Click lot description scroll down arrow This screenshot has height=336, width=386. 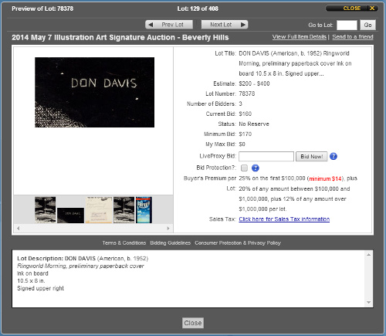point(368,302)
